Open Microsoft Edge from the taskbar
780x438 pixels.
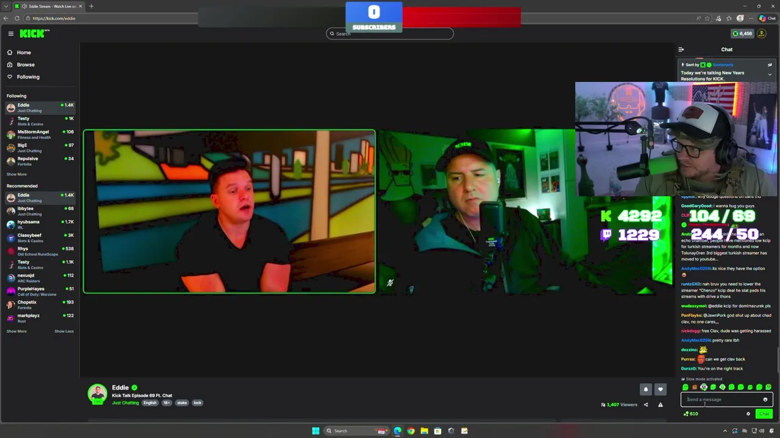click(397, 431)
